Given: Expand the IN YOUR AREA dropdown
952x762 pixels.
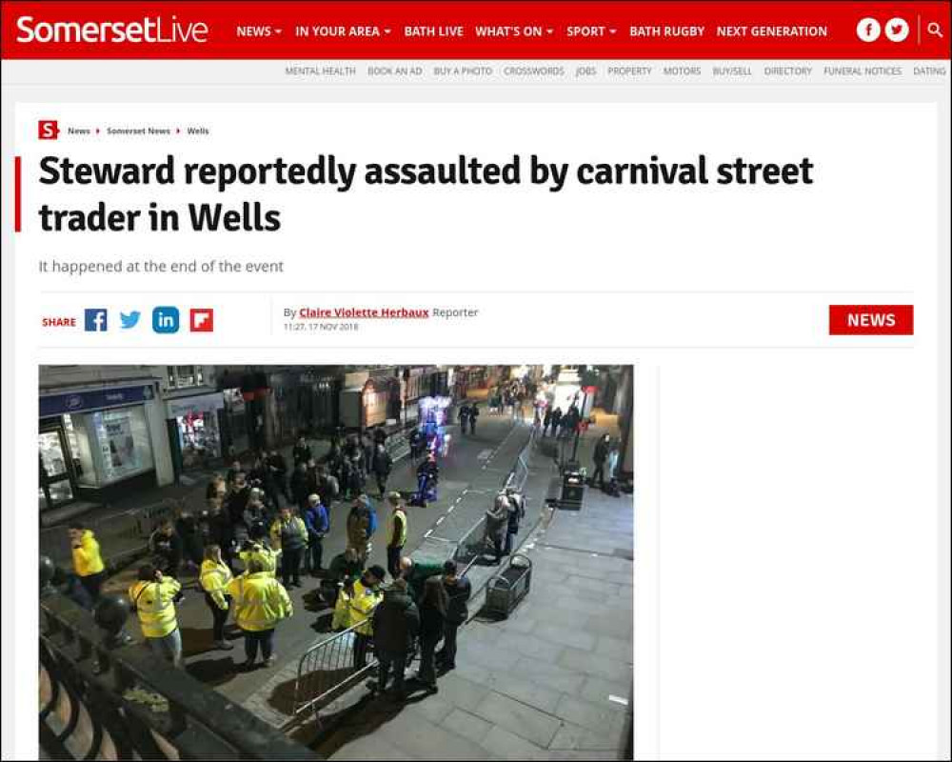Looking at the screenshot, I should pos(343,31).
